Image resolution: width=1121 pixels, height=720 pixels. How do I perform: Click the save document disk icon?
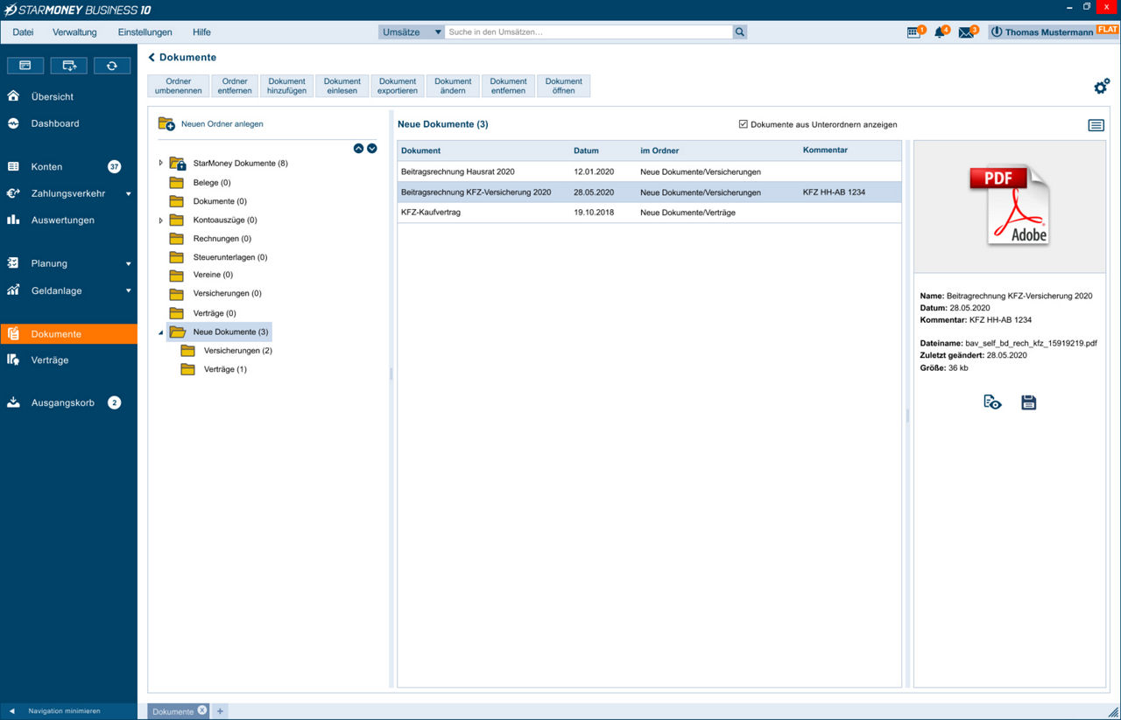point(1029,402)
